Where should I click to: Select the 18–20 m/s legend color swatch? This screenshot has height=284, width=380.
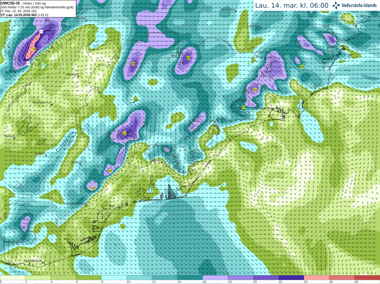pyautogui.click(x=241, y=278)
